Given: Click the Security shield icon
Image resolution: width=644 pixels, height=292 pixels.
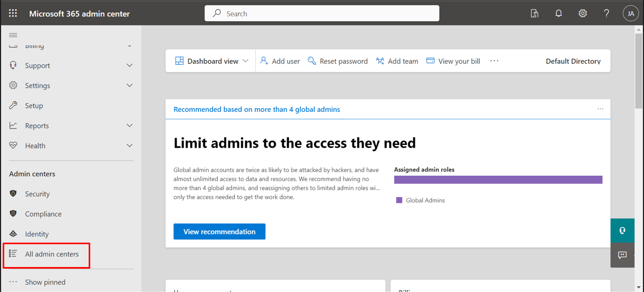Looking at the screenshot, I should pyautogui.click(x=13, y=194).
